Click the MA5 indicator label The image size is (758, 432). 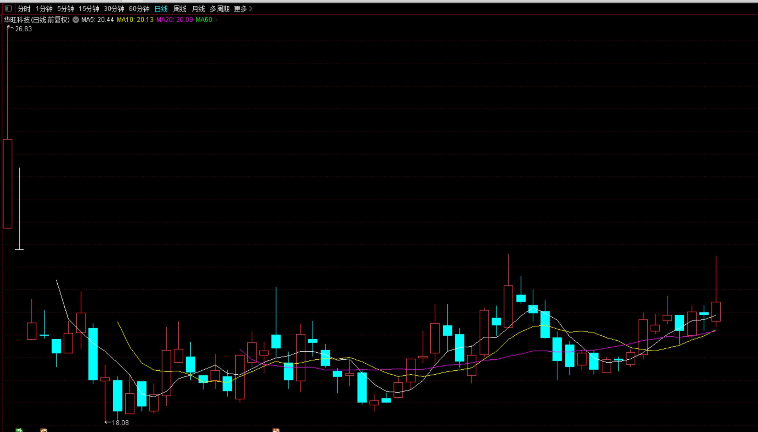(x=98, y=20)
